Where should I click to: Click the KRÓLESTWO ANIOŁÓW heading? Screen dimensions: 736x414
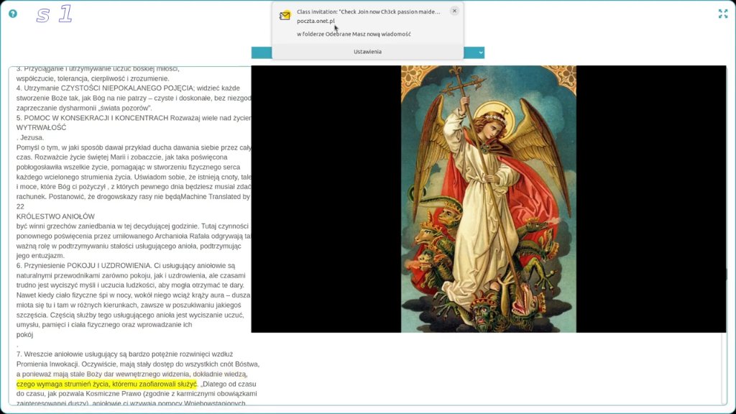pos(55,216)
